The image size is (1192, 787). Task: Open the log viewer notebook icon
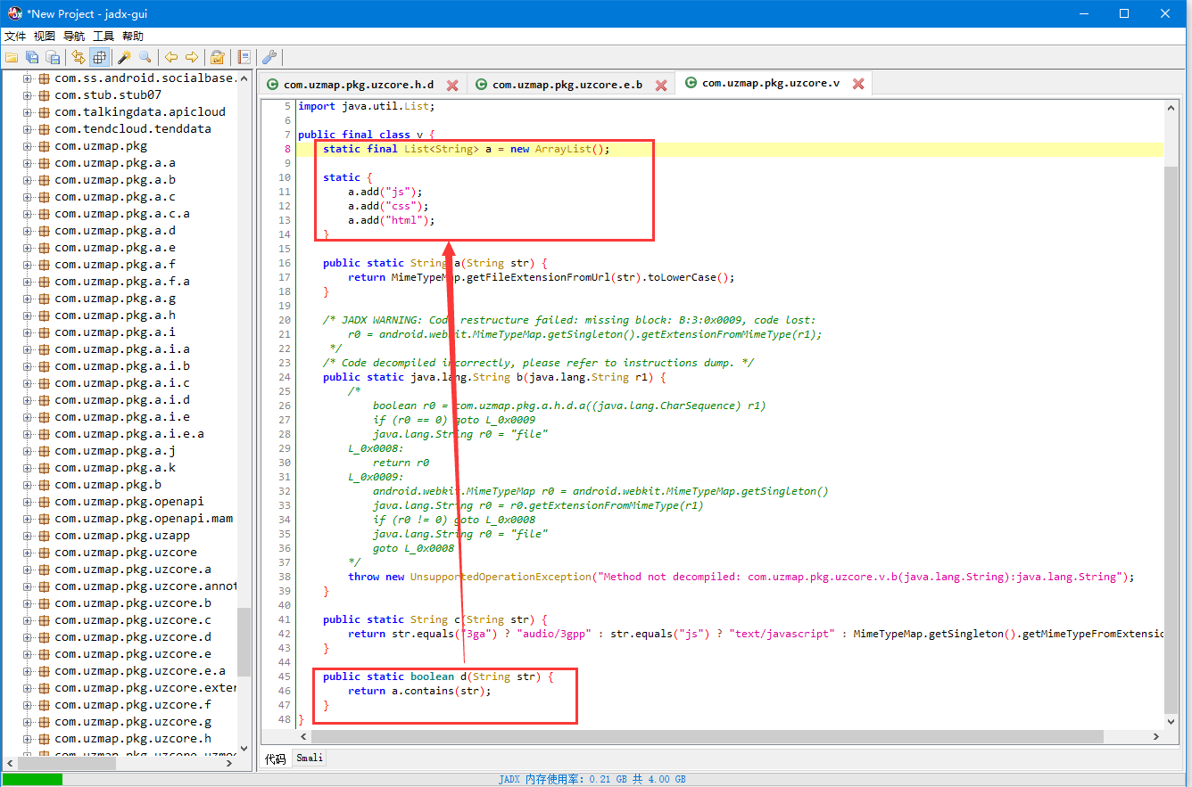coord(244,58)
